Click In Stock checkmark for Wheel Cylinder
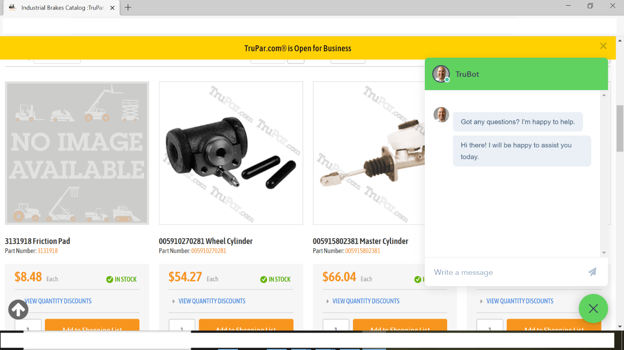This screenshot has height=350, width=624. 264,280
